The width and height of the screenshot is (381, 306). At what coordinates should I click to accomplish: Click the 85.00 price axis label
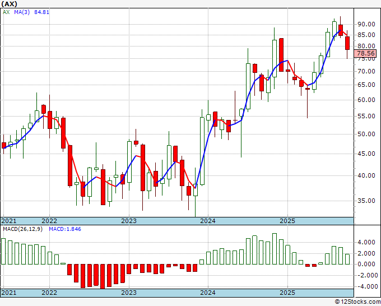click(x=366, y=35)
